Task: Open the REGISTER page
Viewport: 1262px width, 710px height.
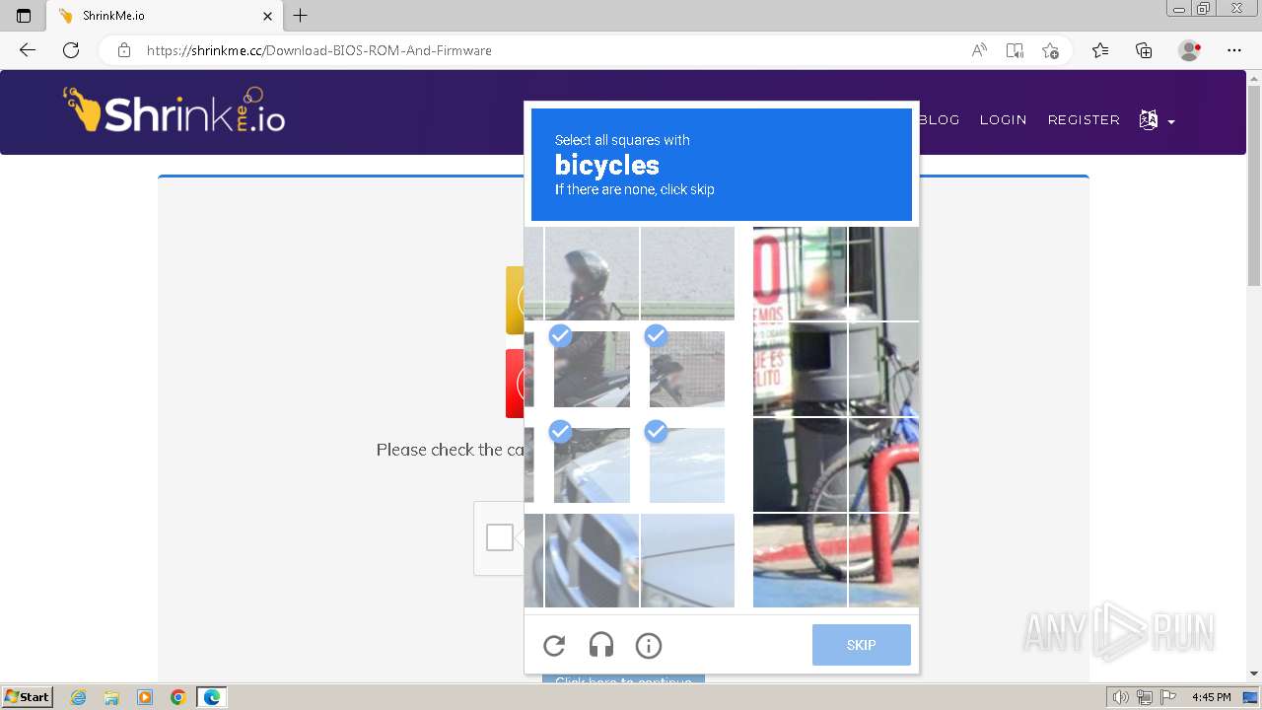Action: (1084, 119)
